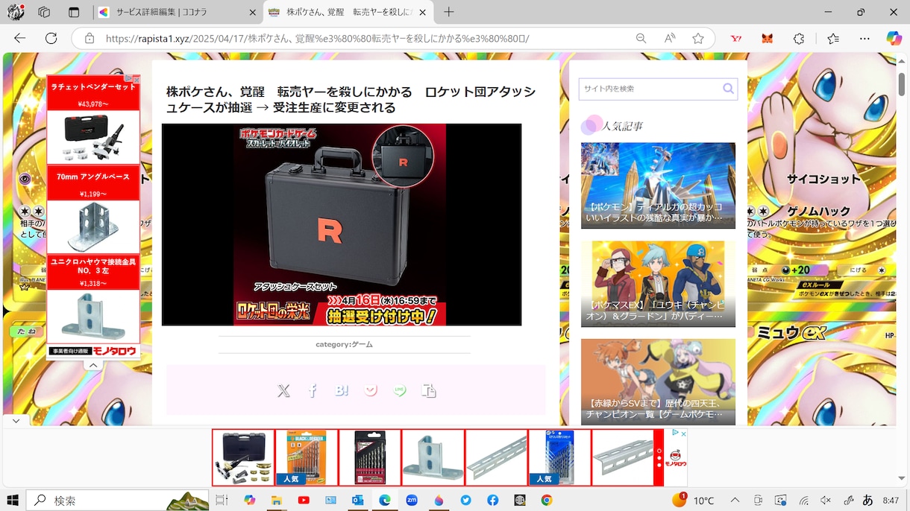Click the site search magnifier button

[x=728, y=89]
